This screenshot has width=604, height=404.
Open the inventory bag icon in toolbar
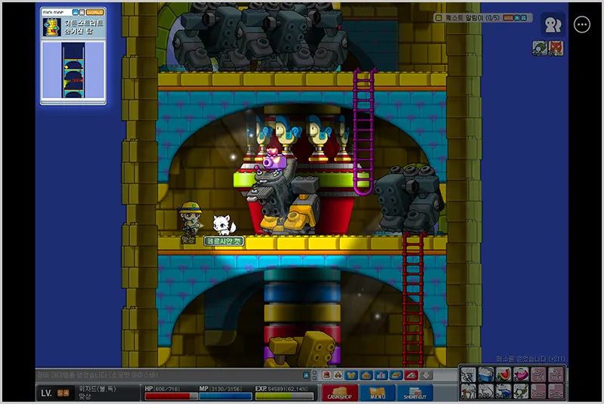pyautogui.click(x=366, y=375)
